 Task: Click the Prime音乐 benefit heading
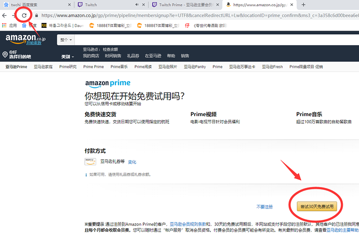pos(309,114)
